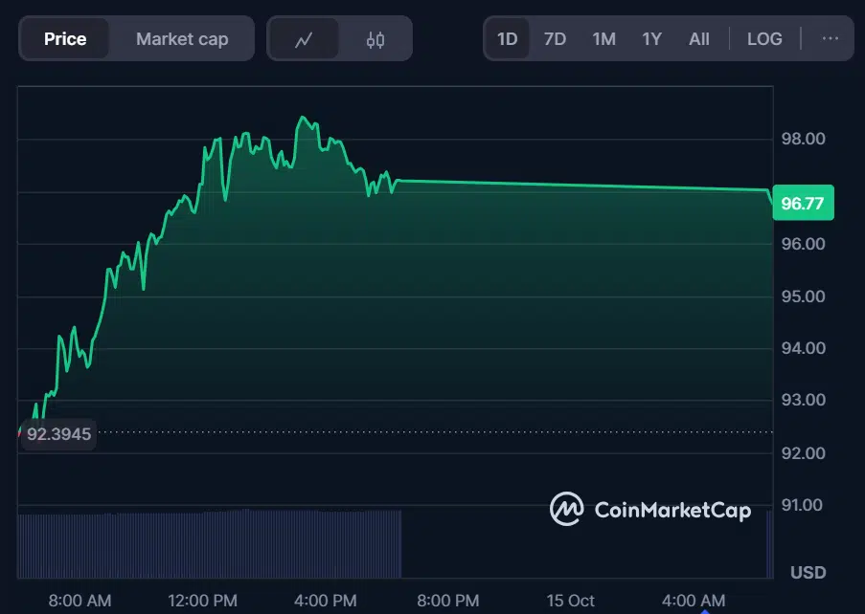Viewport: 865px width, 614px height.
Task: Click the 4:00 PM time label
Action: [x=325, y=600]
